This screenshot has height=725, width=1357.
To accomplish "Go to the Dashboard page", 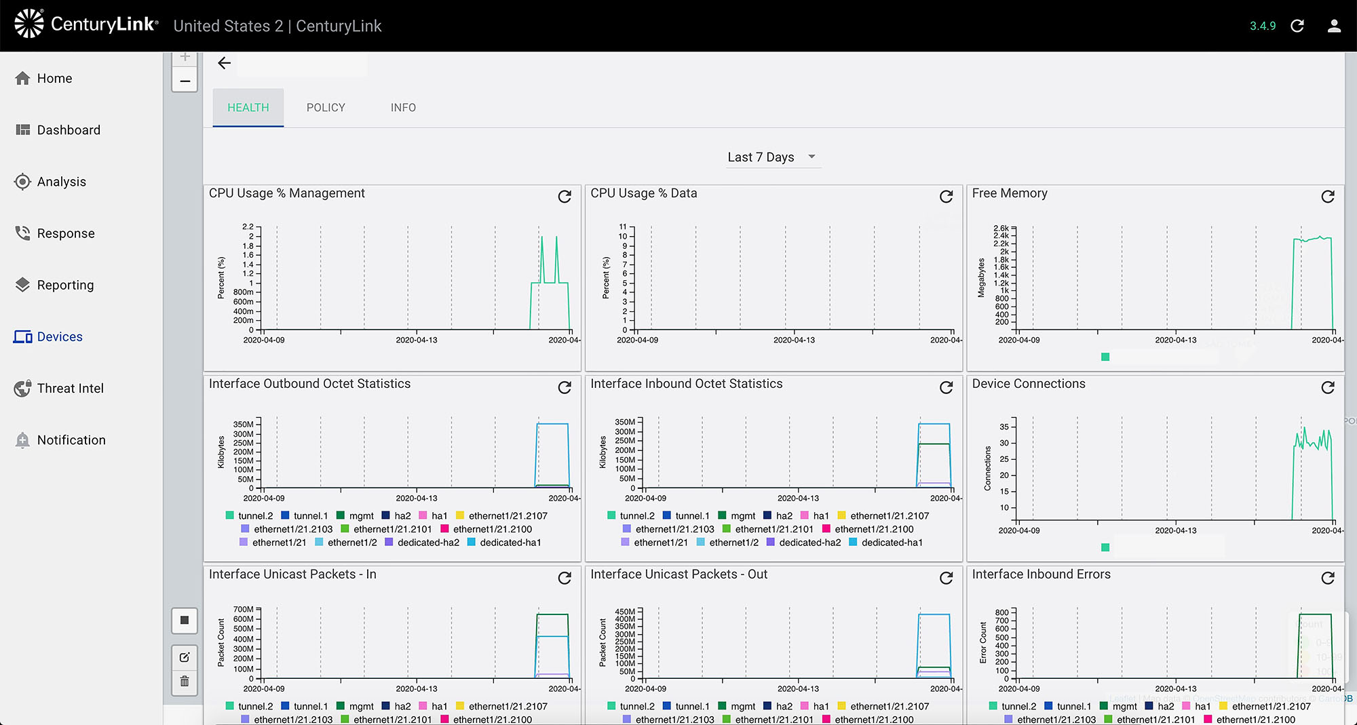I will 68,130.
